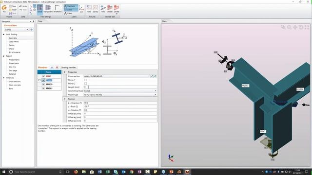Screen dimensions: 312x175
Task: Collapse the Report tree node
Action: coord(3,56)
